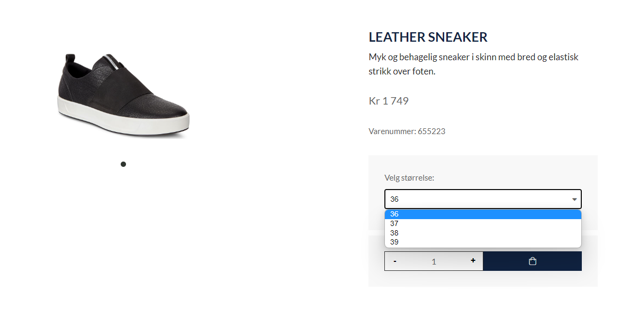Screen dimensions: 630x330
Task: Select size 36 in the list
Action: point(483,214)
